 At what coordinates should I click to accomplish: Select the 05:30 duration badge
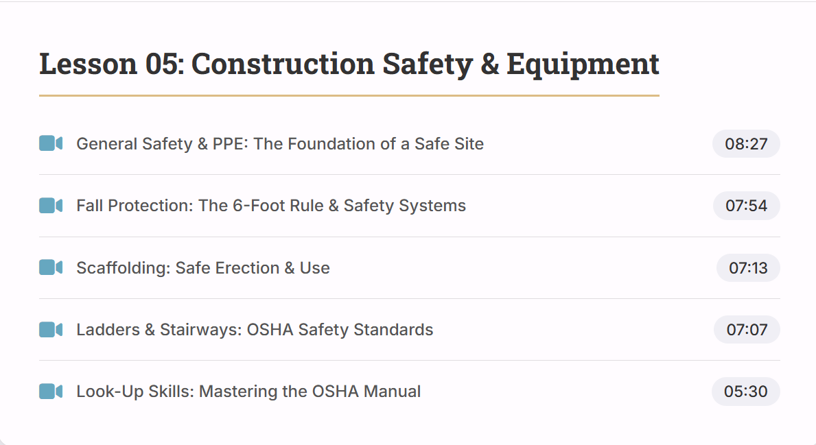click(x=745, y=392)
